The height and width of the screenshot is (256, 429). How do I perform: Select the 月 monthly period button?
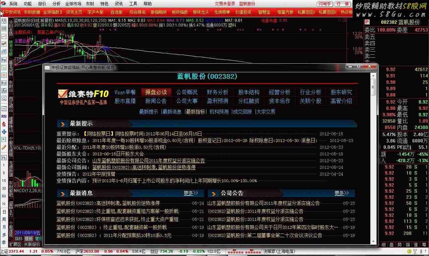4,227
